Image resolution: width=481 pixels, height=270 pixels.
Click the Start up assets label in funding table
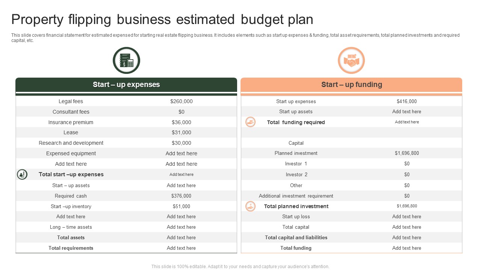click(x=296, y=111)
